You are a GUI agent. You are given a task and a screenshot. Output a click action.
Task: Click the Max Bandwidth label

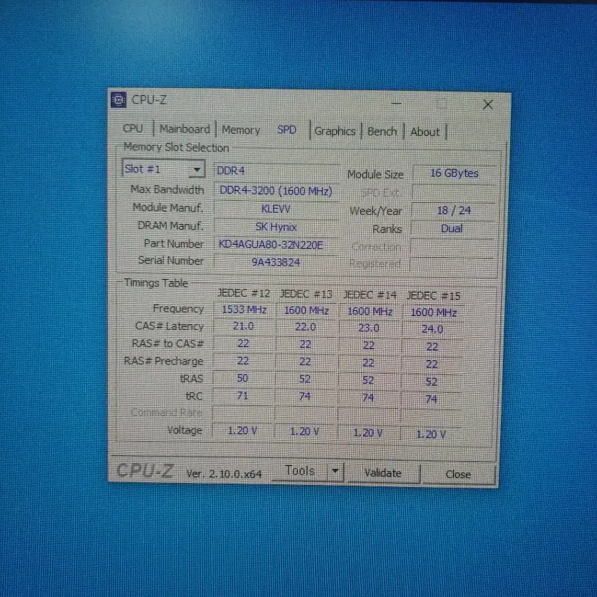167,190
